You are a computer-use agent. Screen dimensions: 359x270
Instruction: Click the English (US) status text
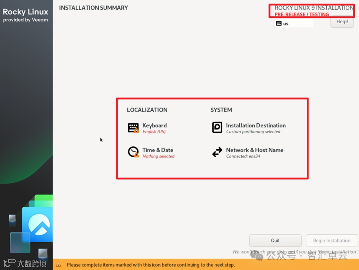pyautogui.click(x=154, y=132)
